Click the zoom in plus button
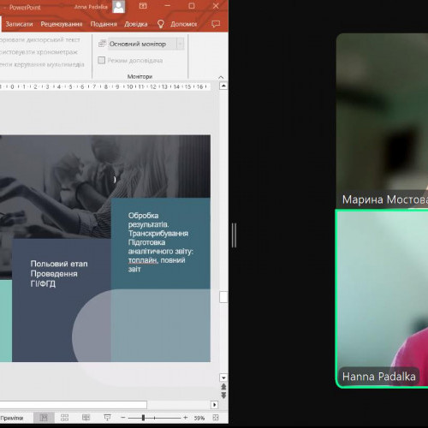The image size is (428, 428). [x=186, y=418]
